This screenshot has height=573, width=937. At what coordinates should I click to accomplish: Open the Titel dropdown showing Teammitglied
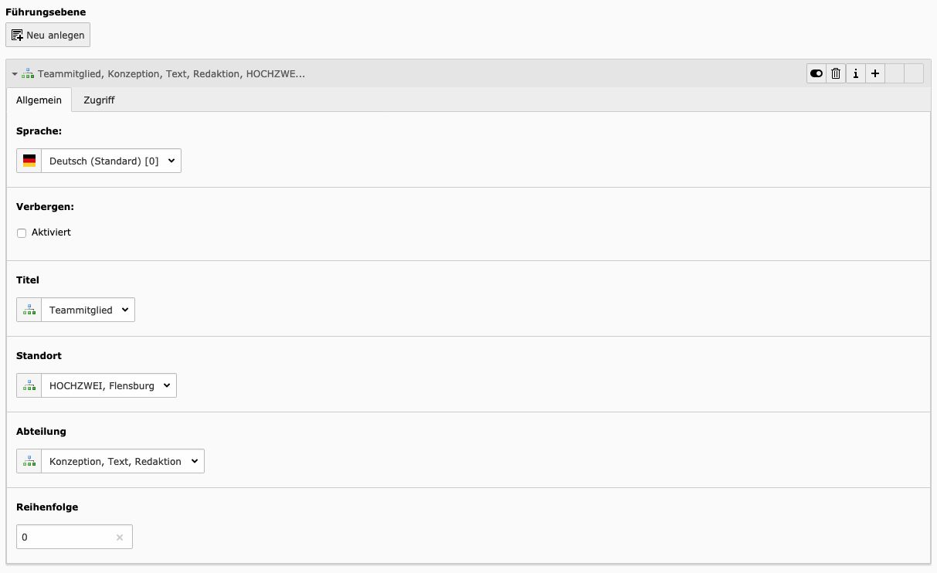point(87,310)
